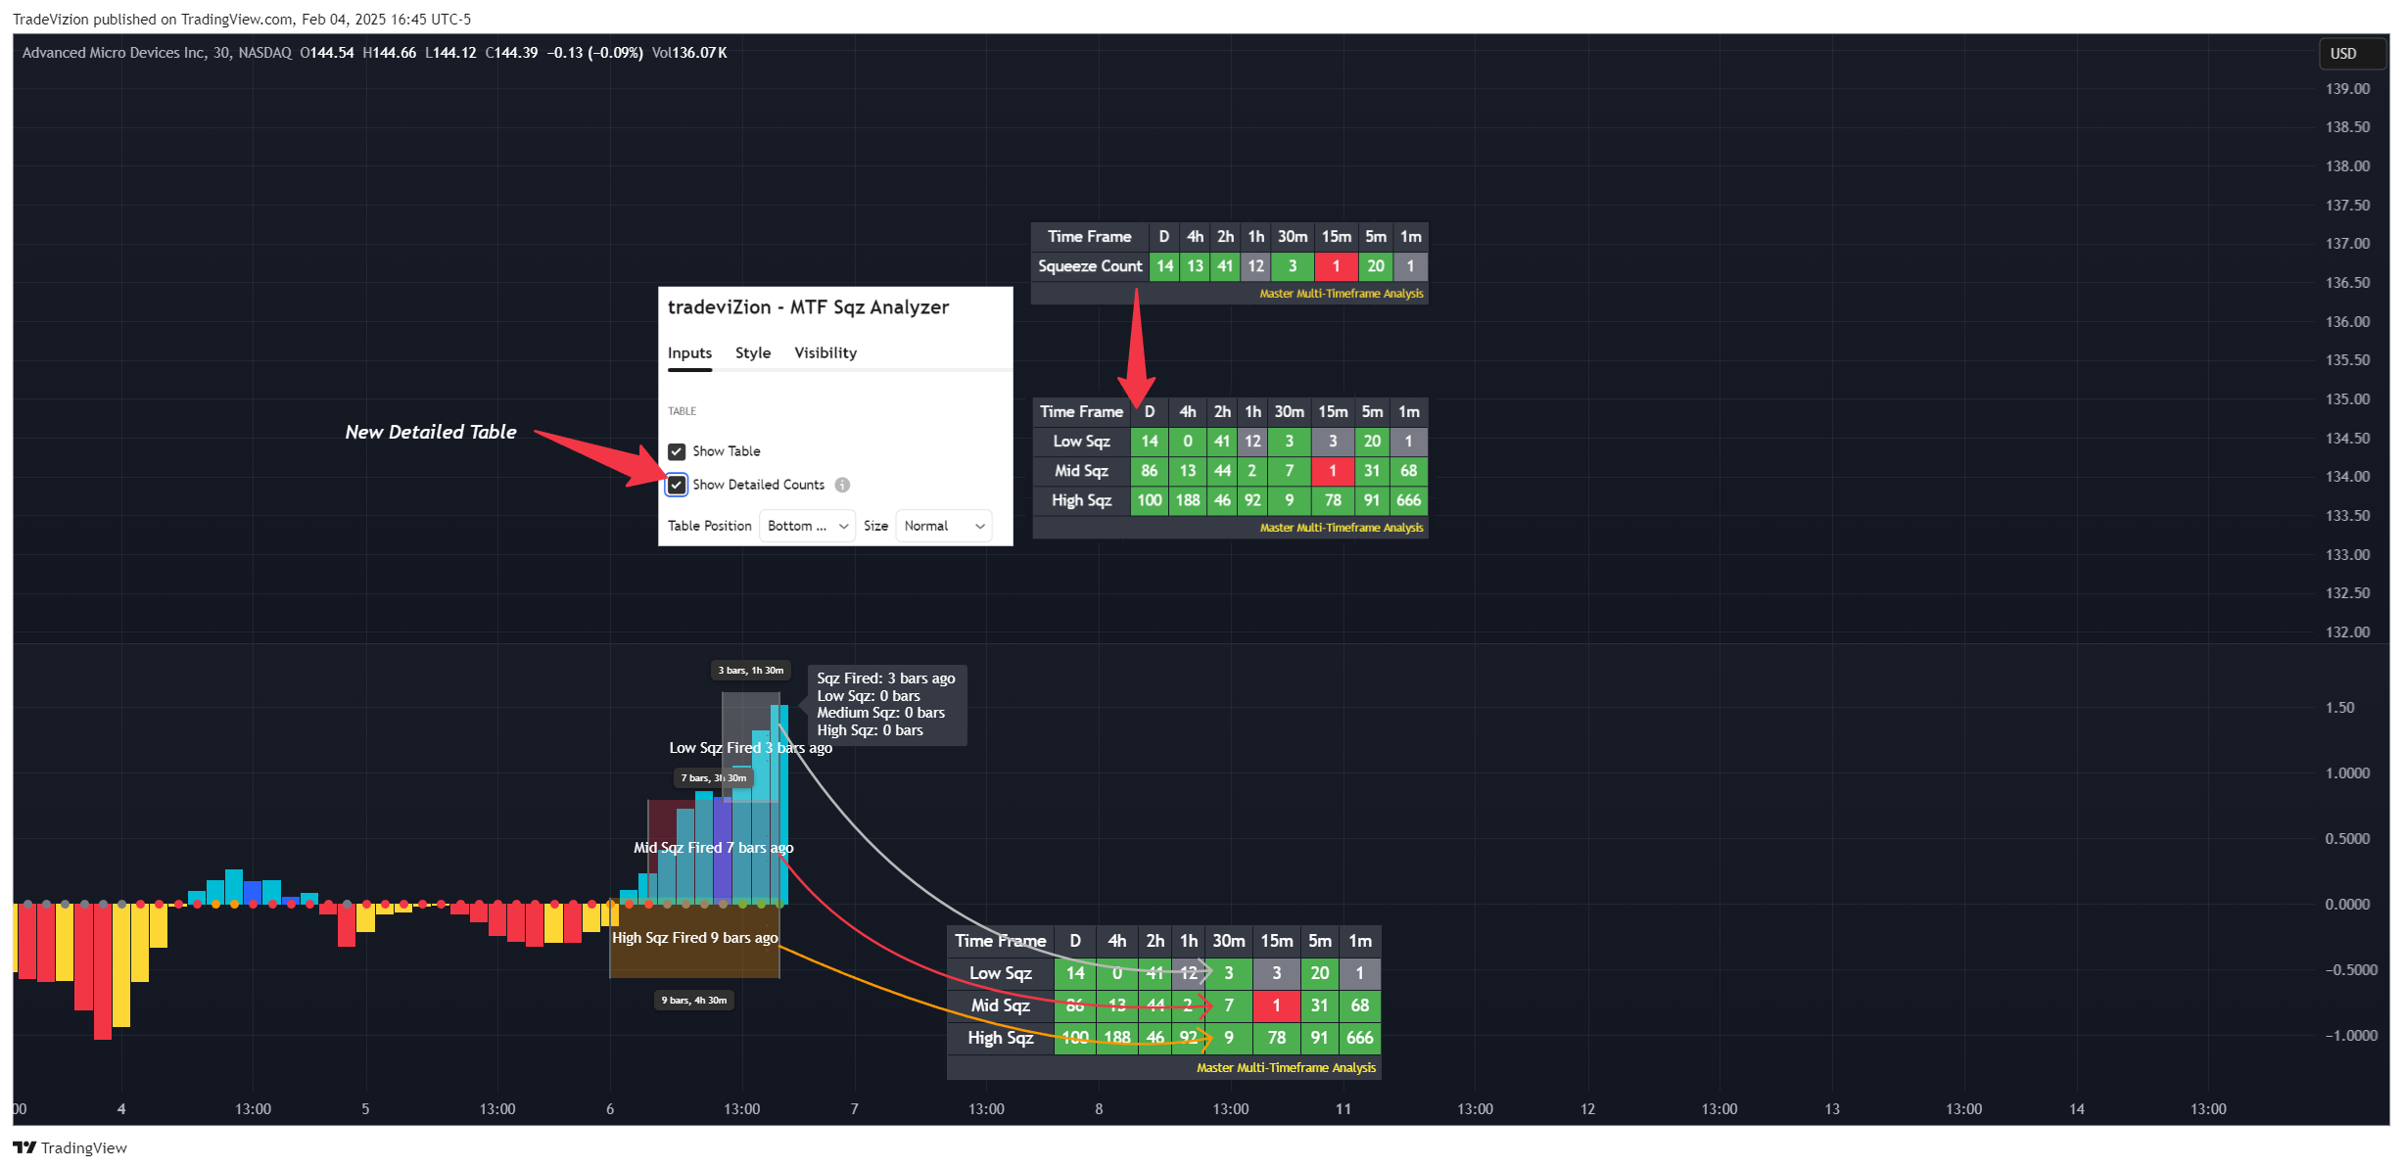Image resolution: width=2403 pixels, height=1169 pixels.
Task: Open the Size dropdown showing Normal
Action: pos(944,526)
